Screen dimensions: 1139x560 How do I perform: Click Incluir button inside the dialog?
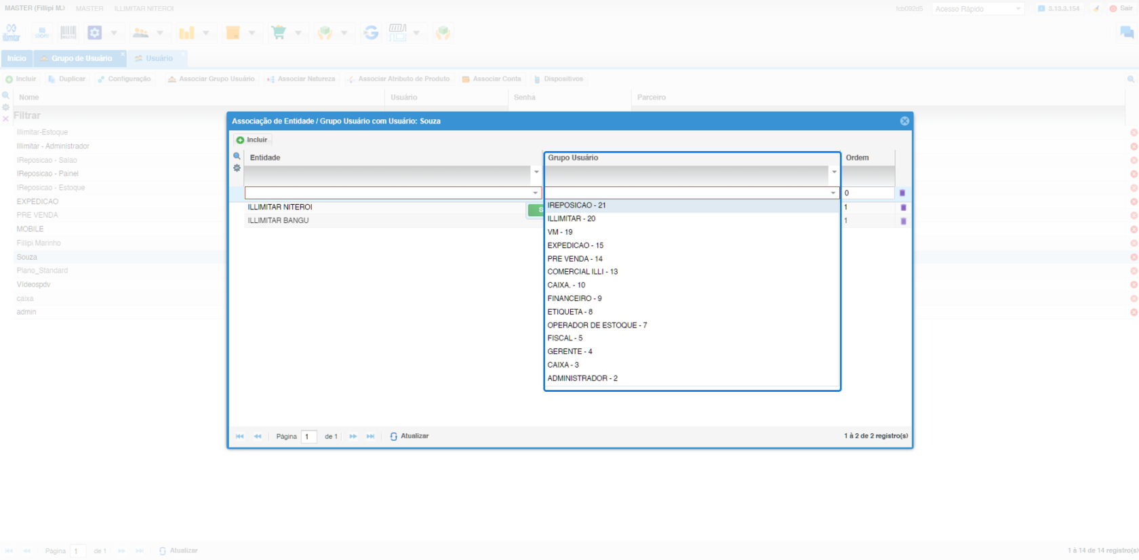[x=252, y=140]
